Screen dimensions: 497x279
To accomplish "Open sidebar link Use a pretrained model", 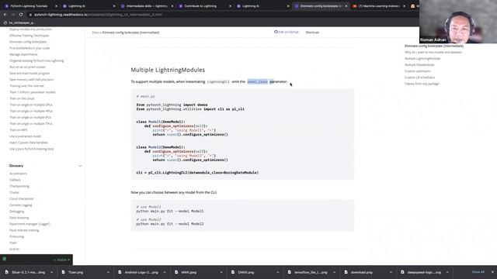I will (26, 136).
